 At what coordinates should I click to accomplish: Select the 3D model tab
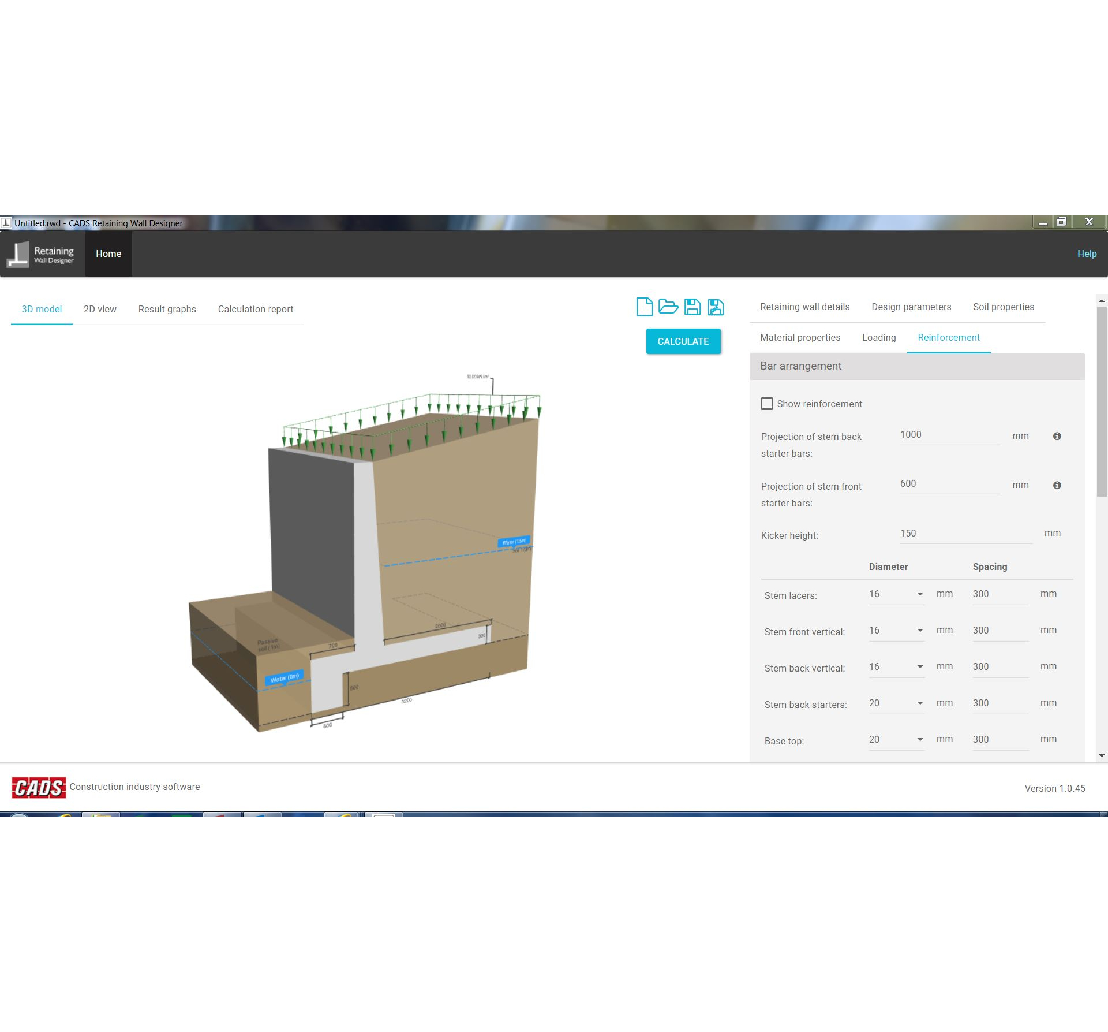[42, 310]
